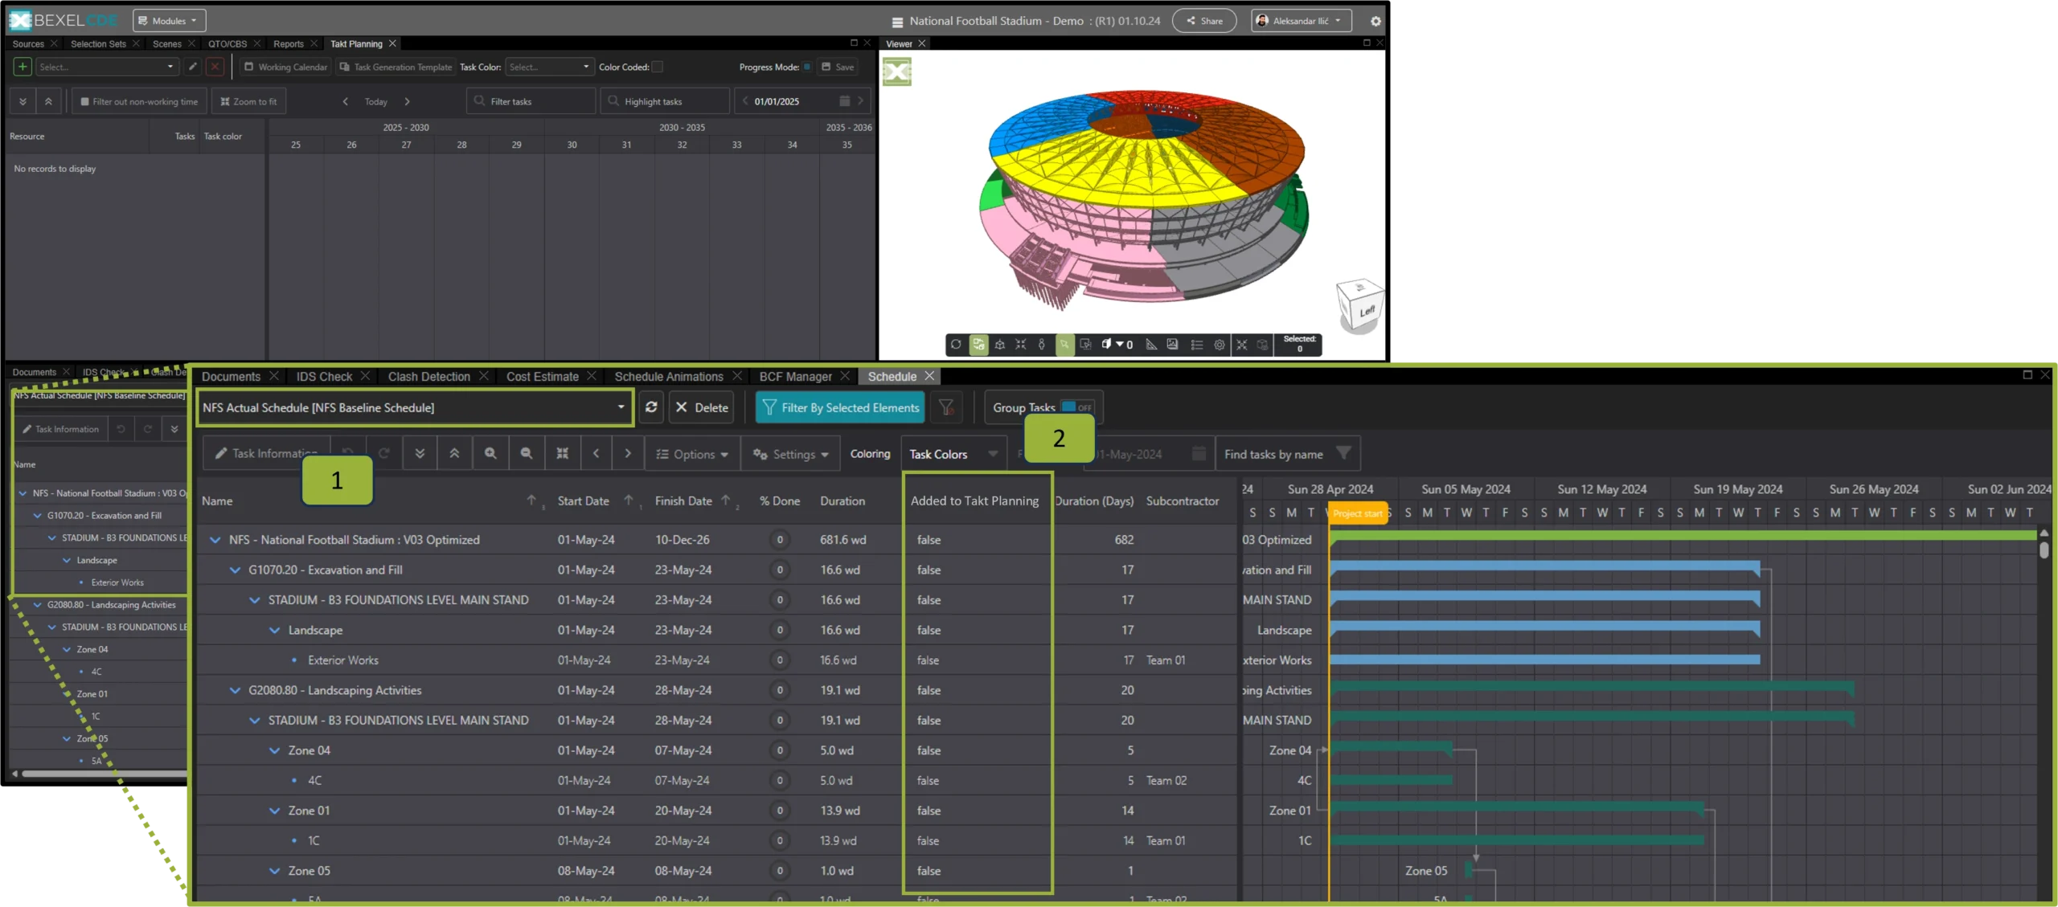Click the pencil edit icon in Takt Planning
The width and height of the screenshot is (2058, 907).
193,67
